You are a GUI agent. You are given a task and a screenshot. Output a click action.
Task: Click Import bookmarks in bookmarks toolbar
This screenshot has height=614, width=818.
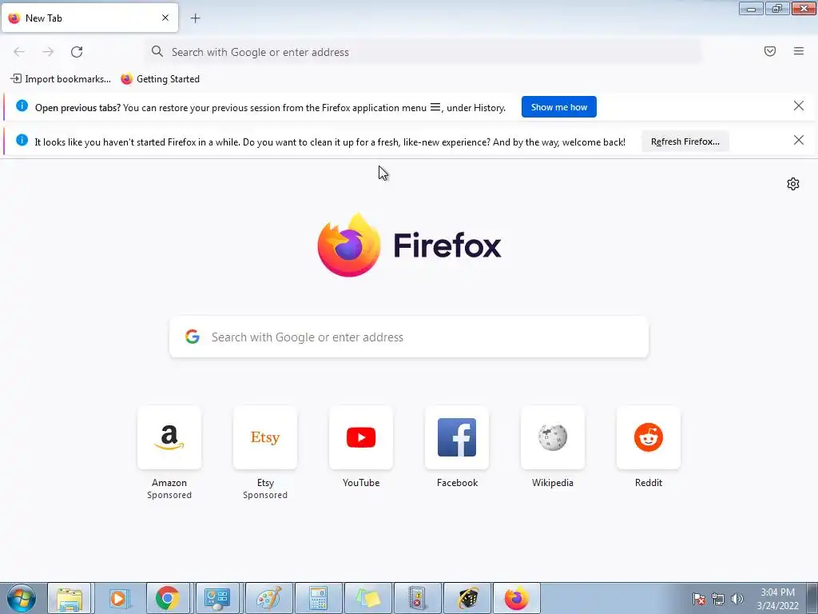tap(61, 79)
